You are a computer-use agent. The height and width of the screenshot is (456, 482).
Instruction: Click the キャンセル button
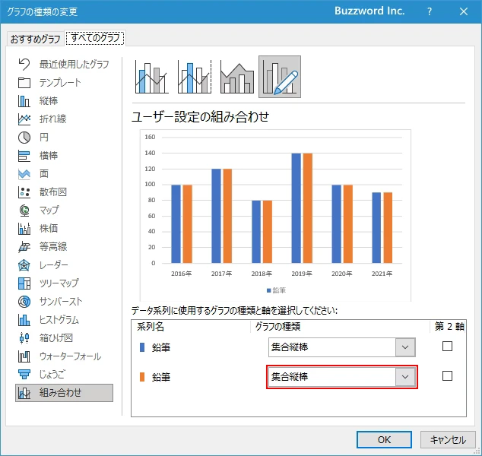[448, 440]
